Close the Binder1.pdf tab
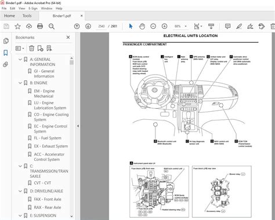275x220 pixels. (x=82, y=16)
